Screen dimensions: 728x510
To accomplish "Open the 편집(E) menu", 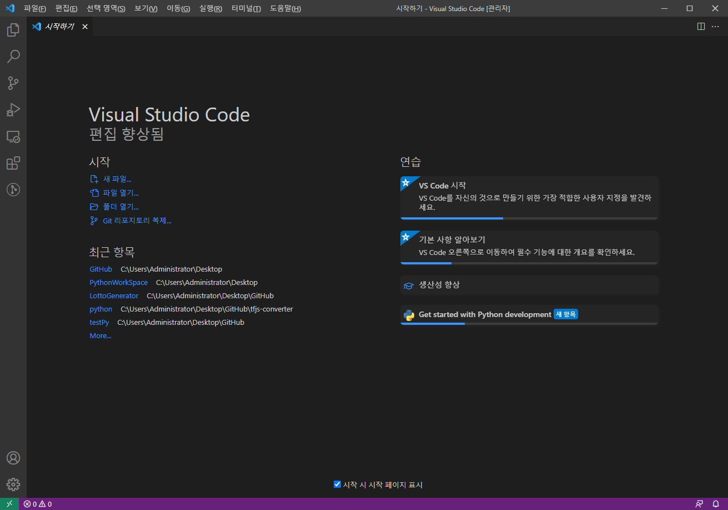I will 66,8.
